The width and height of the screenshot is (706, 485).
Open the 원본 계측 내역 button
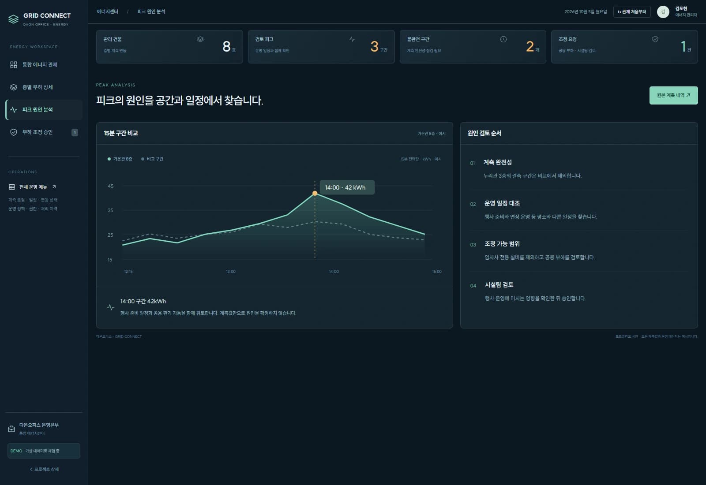673,95
